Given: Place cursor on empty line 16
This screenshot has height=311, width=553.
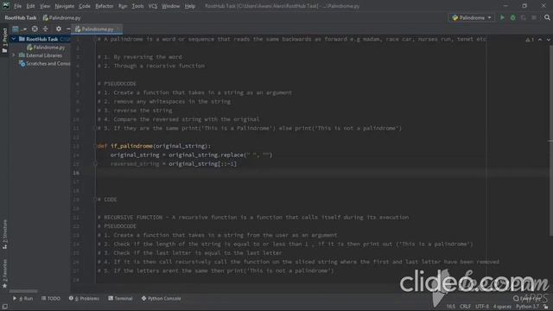Looking at the screenshot, I should 289,173.
